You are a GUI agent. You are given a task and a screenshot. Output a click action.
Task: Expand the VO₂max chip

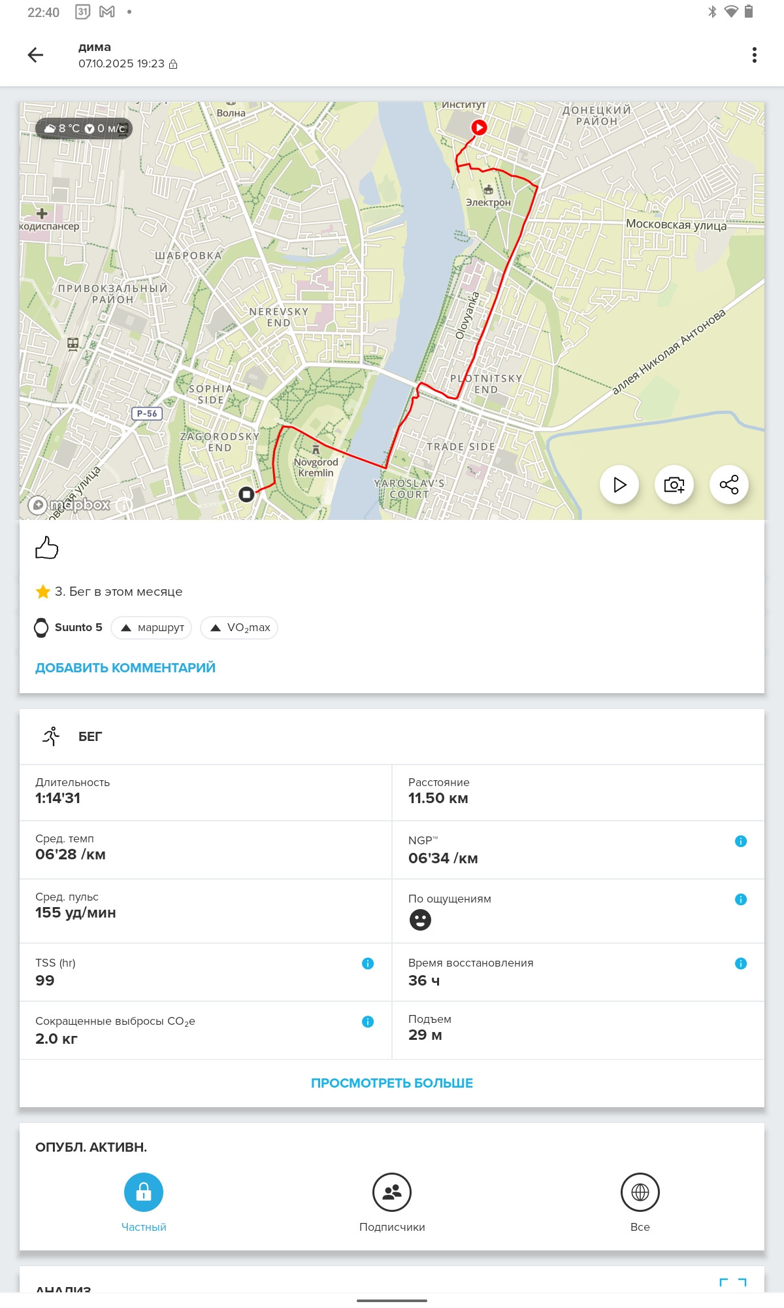(239, 628)
